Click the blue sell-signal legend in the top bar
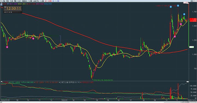Viewport: 197px width, 103px height. (48, 4)
